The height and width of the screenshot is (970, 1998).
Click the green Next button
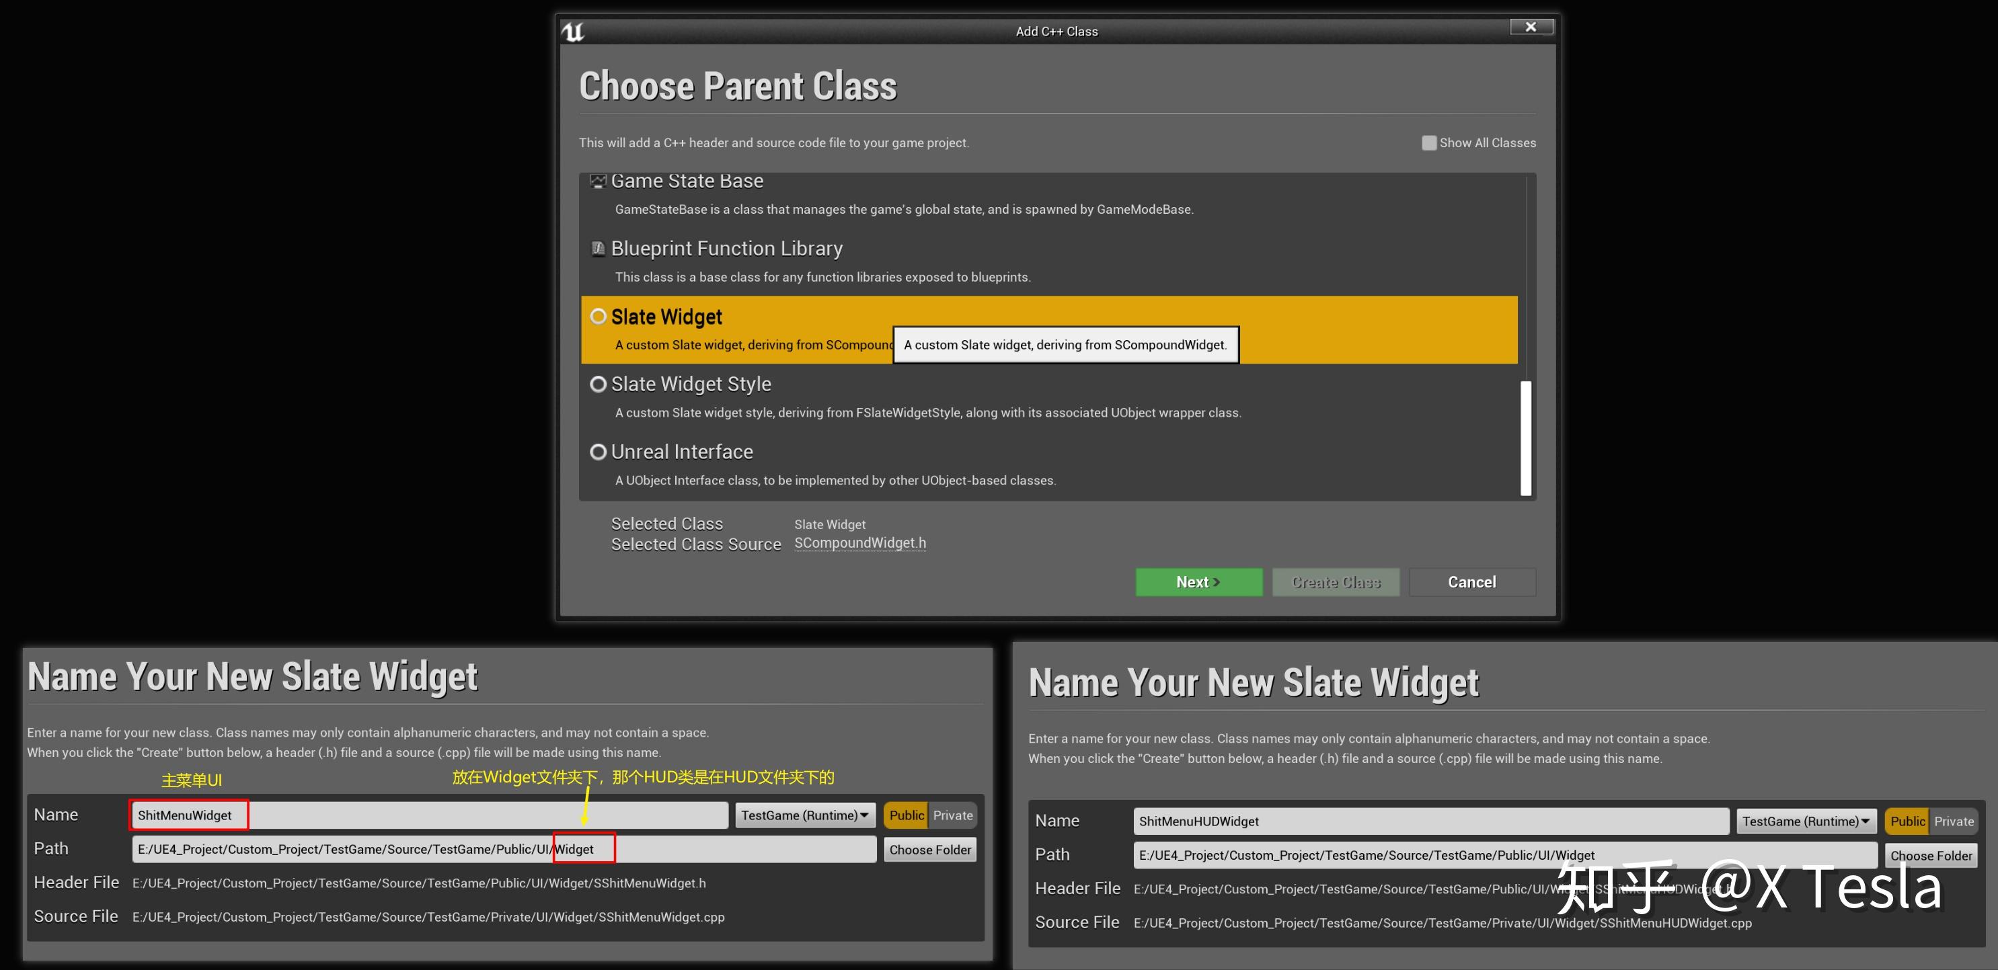point(1198,581)
